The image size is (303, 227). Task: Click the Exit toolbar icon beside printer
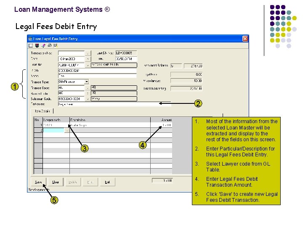click(56, 45)
